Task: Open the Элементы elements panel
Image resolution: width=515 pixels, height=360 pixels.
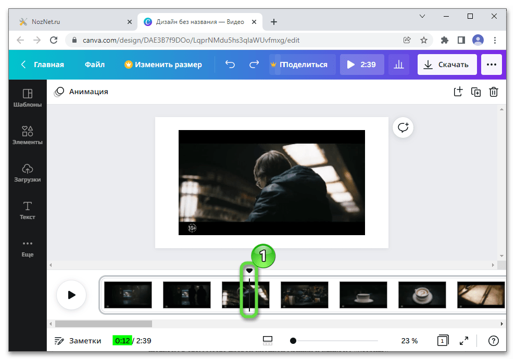Action: pyautogui.click(x=28, y=135)
